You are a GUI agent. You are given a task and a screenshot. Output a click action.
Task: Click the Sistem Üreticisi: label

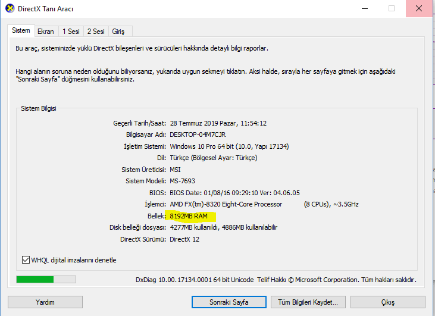click(143, 170)
